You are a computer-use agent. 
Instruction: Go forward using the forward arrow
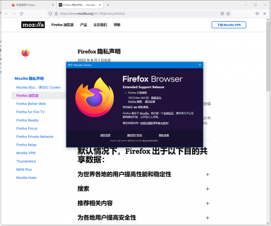14,14
